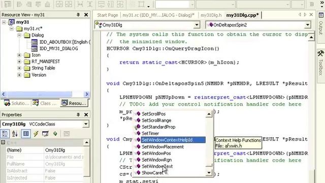325x183 pixels.
Task: Open Overrides via green diamond icon
Action: pos(55,134)
